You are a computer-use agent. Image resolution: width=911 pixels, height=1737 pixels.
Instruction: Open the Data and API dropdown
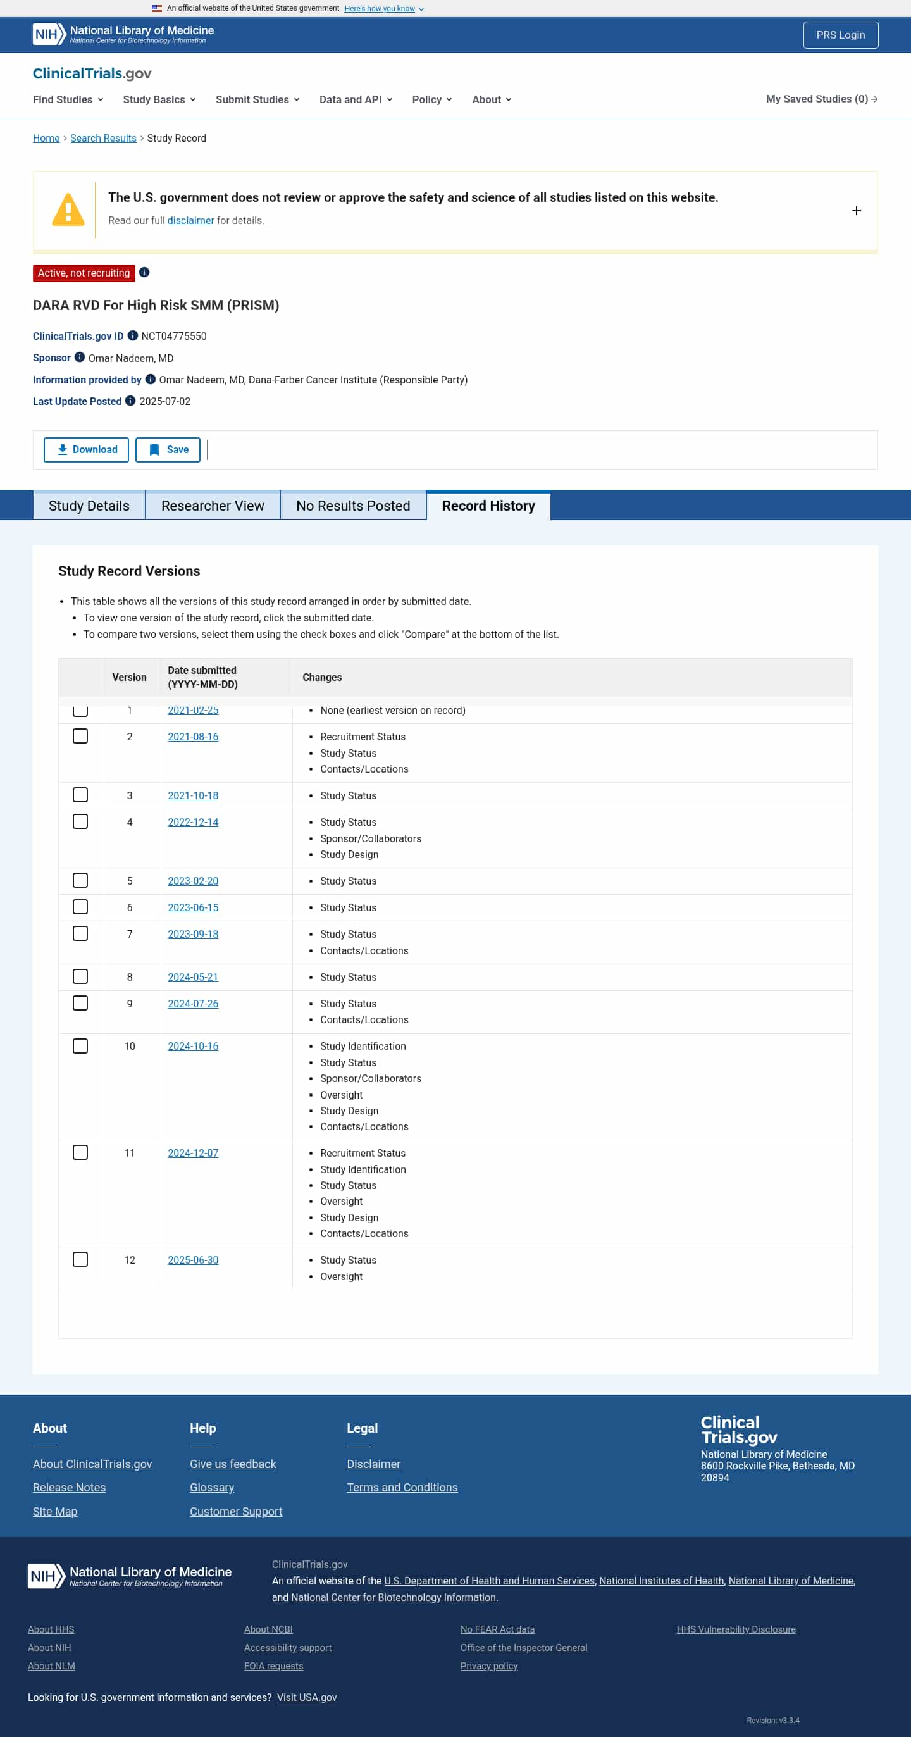point(356,99)
